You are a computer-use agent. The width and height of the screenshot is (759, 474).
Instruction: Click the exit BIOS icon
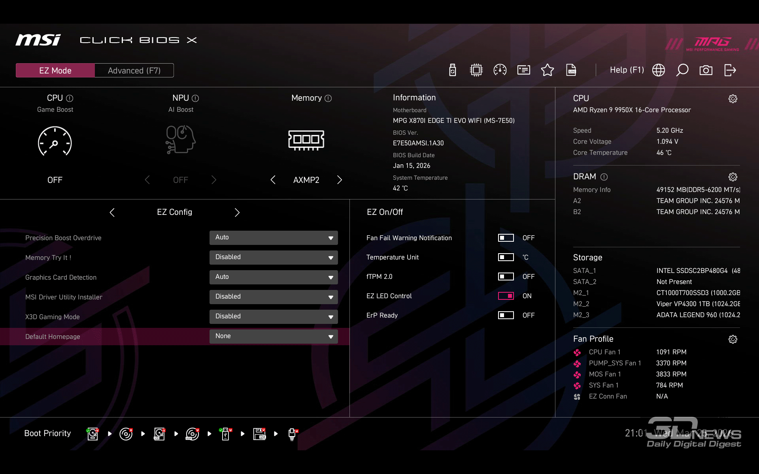point(730,70)
